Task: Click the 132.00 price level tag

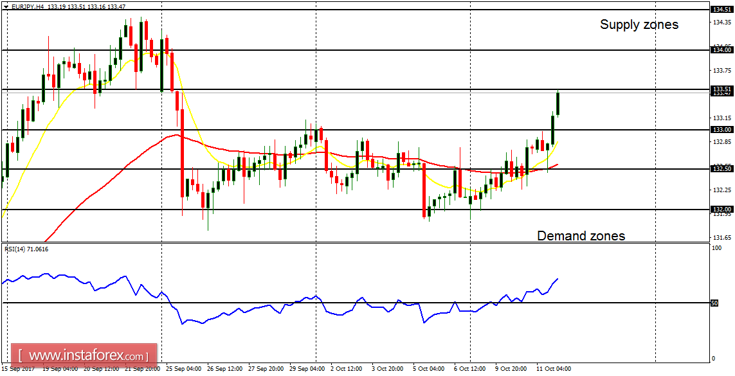Action: (720, 208)
